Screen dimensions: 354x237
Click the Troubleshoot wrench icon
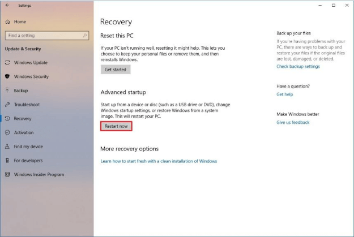click(x=7, y=105)
